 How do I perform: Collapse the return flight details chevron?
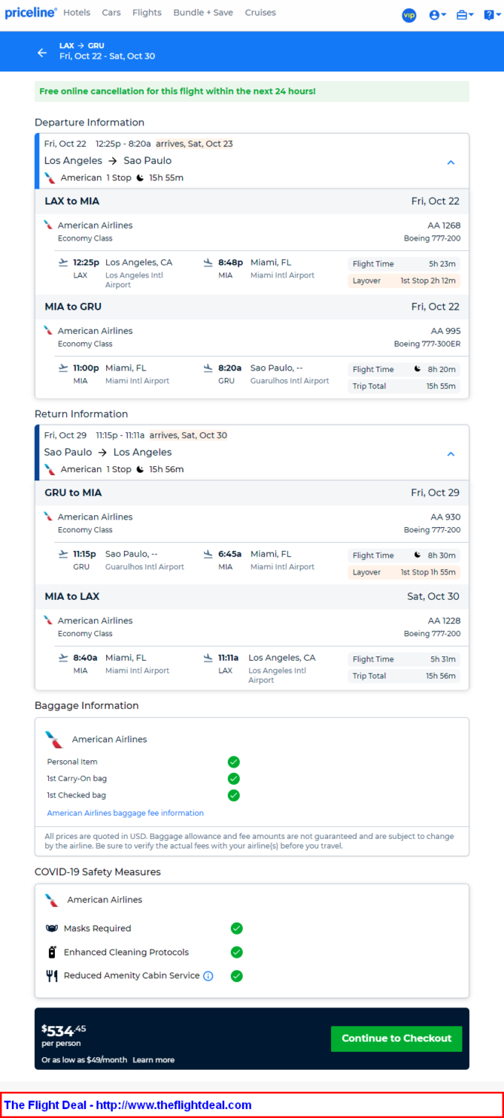(451, 454)
